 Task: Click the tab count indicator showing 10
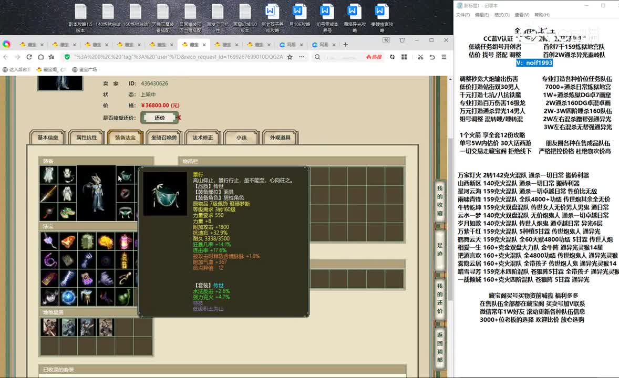[x=386, y=40]
